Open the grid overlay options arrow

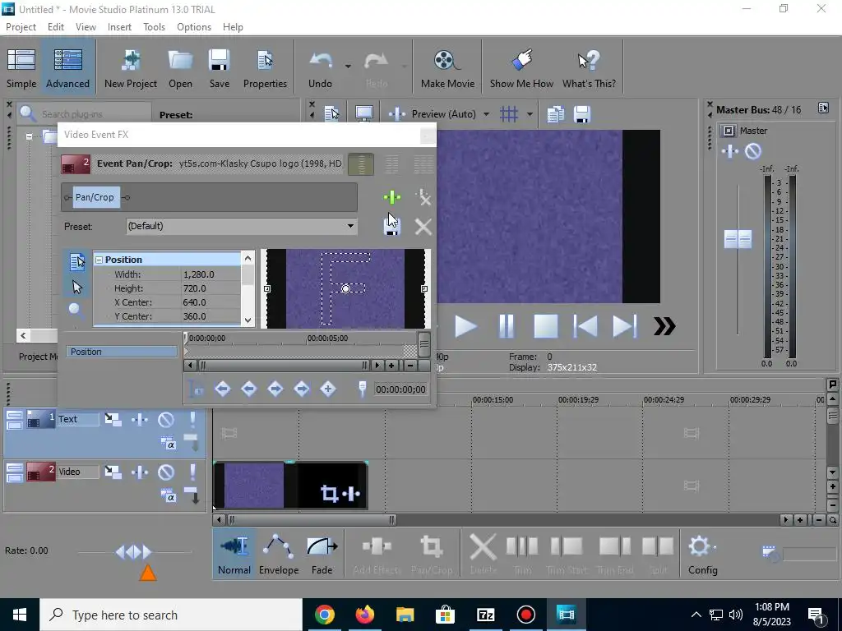(530, 113)
